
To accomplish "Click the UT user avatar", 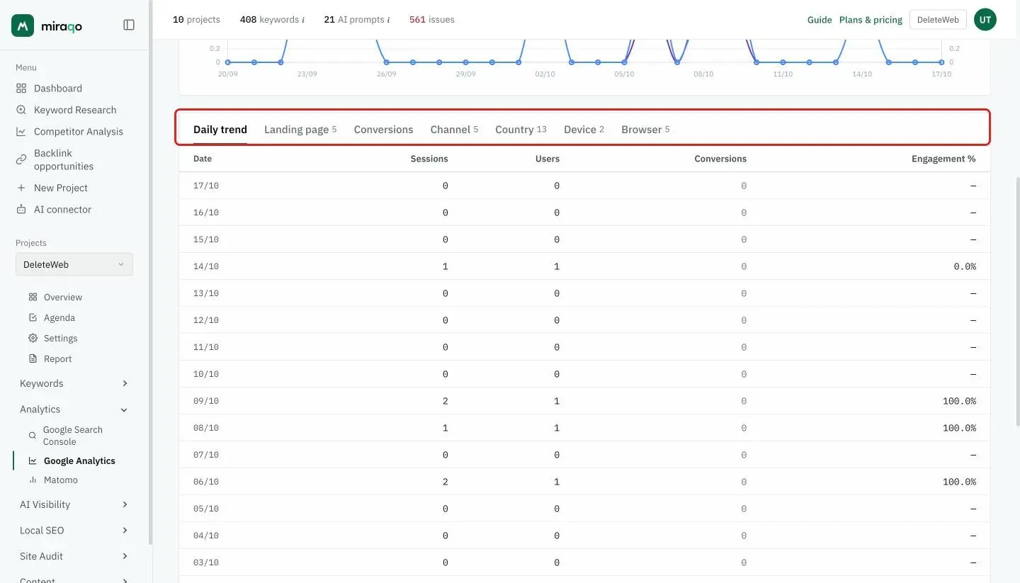I will 985,20.
